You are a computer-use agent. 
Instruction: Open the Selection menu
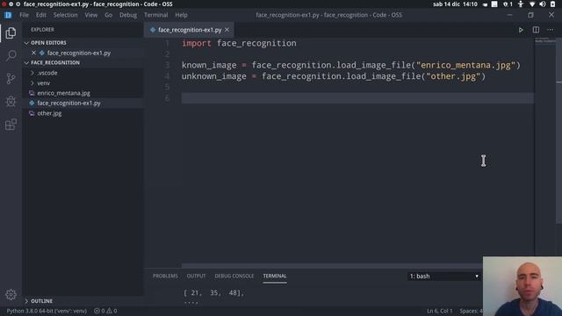pos(65,15)
